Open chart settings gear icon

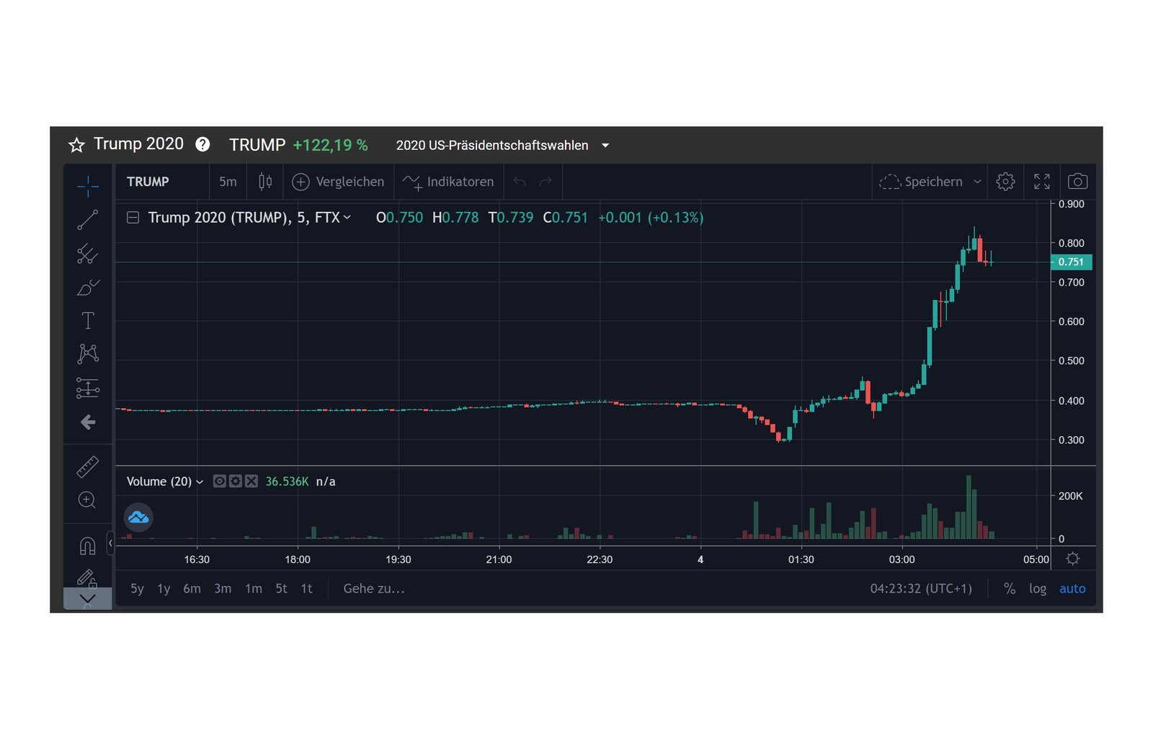(x=1005, y=182)
